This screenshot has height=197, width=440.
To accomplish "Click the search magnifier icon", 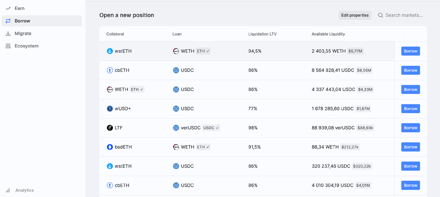I will 381,15.
